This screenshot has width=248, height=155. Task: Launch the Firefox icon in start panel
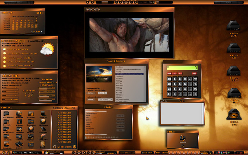point(31,129)
